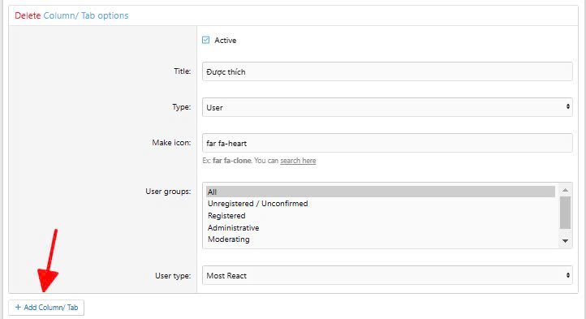Pick Moderating from User groups list
The width and height of the screenshot is (586, 319).
(x=229, y=239)
